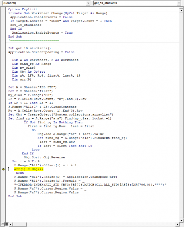
Task: Click the yellow execution arrow in the margin
Action: (x=3, y=169)
